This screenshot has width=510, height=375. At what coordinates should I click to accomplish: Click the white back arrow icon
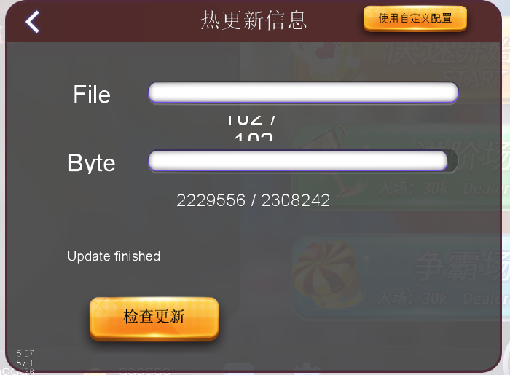coord(33,21)
